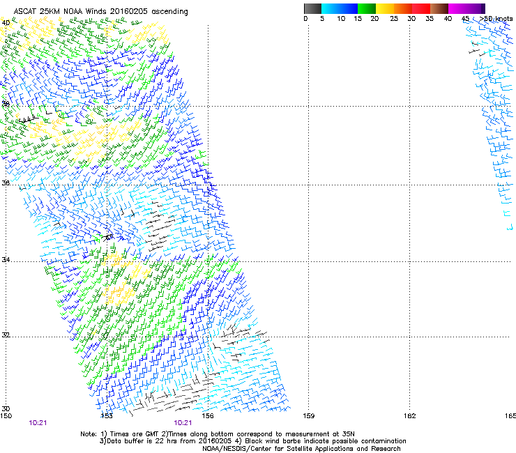Click the legend value "20" under the color bar
The image size is (516, 453).
coord(374,19)
